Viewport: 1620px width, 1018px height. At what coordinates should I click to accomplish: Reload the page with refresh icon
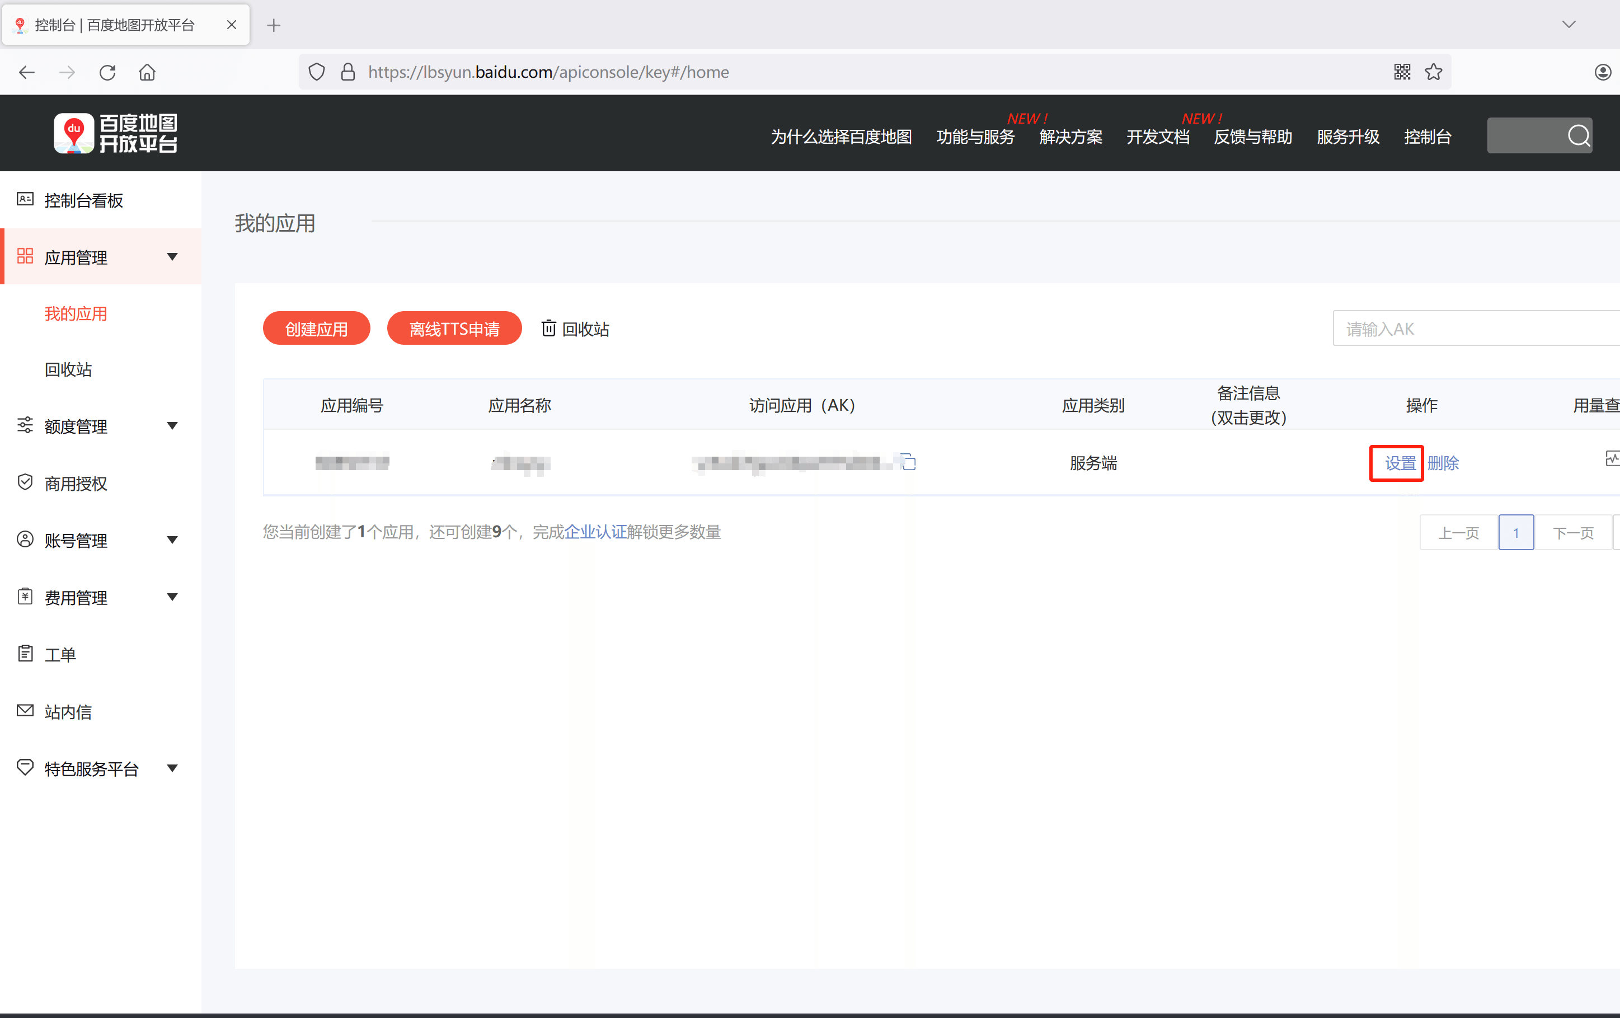(x=107, y=73)
